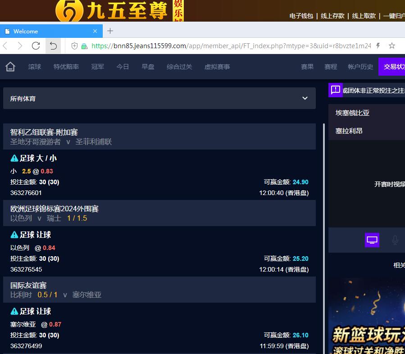View 赛果 results
Screen dimensions: 405x354
[x=307, y=67]
